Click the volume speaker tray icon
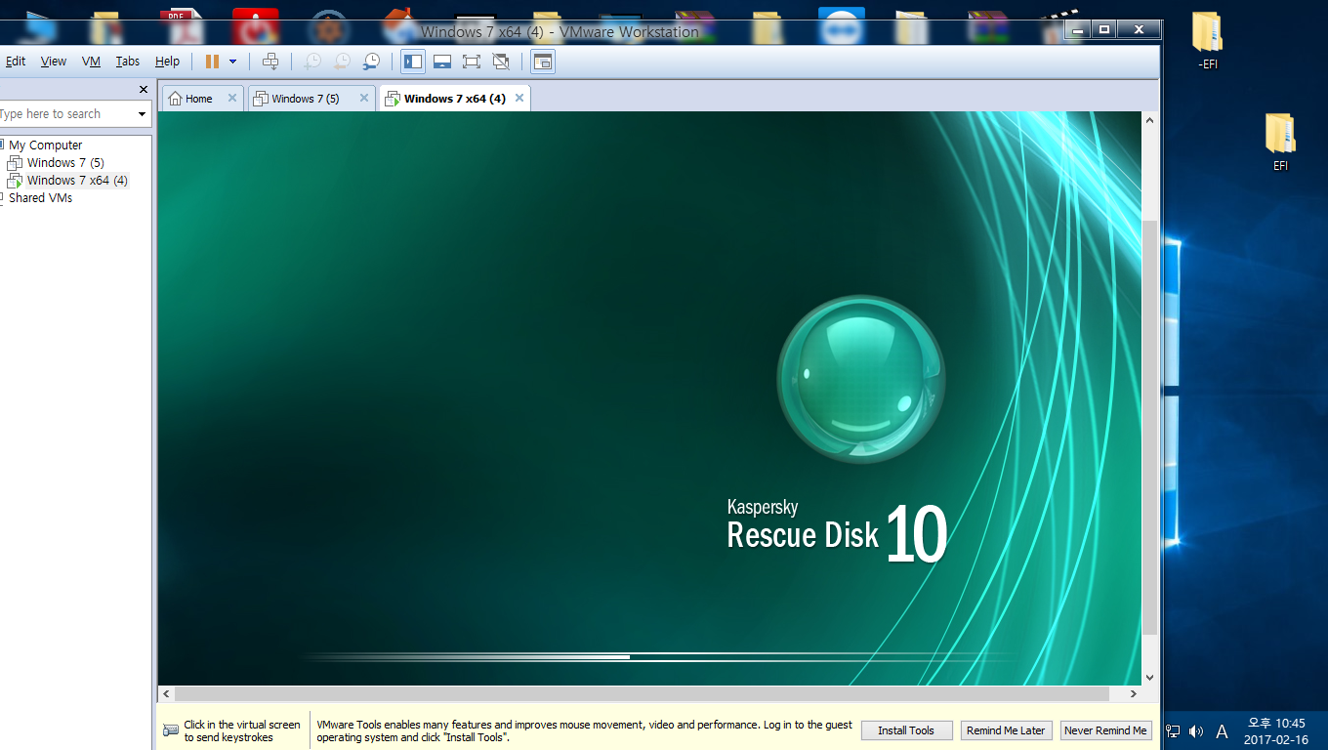This screenshot has width=1328, height=750. 1197,730
